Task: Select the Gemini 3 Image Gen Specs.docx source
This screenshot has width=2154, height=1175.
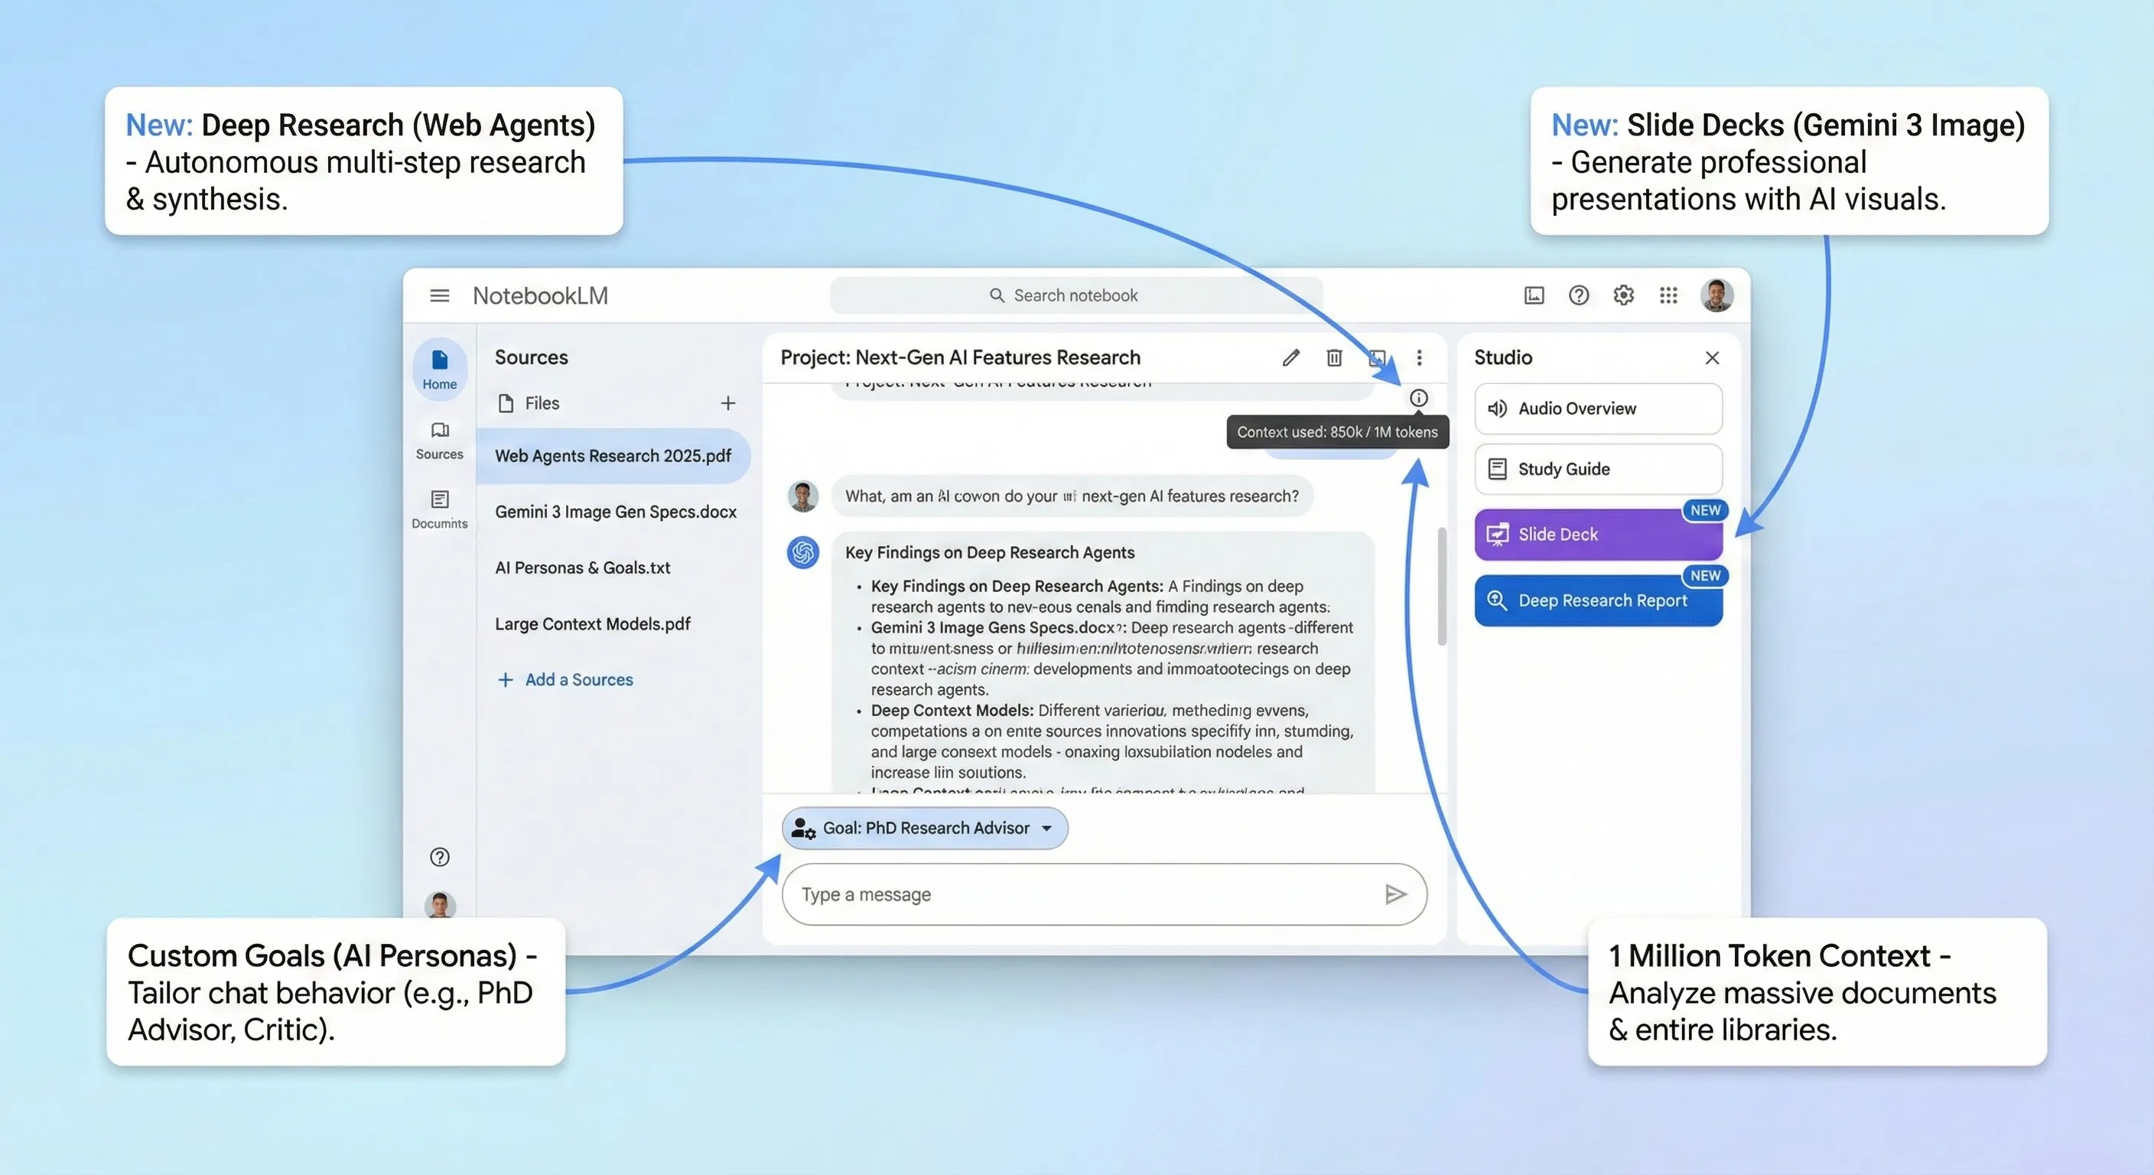Action: coord(617,511)
